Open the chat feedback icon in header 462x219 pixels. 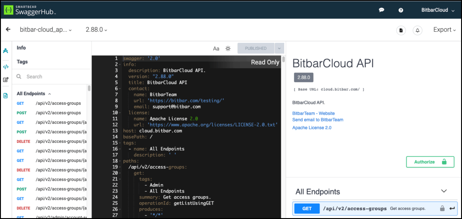(382, 10)
